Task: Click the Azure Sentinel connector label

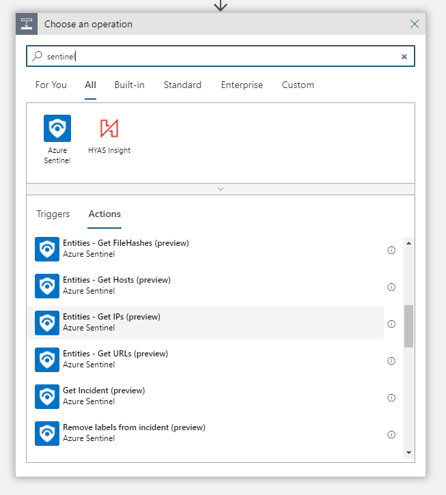Action: [57, 155]
